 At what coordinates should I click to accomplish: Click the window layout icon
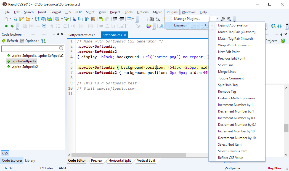point(129,19)
